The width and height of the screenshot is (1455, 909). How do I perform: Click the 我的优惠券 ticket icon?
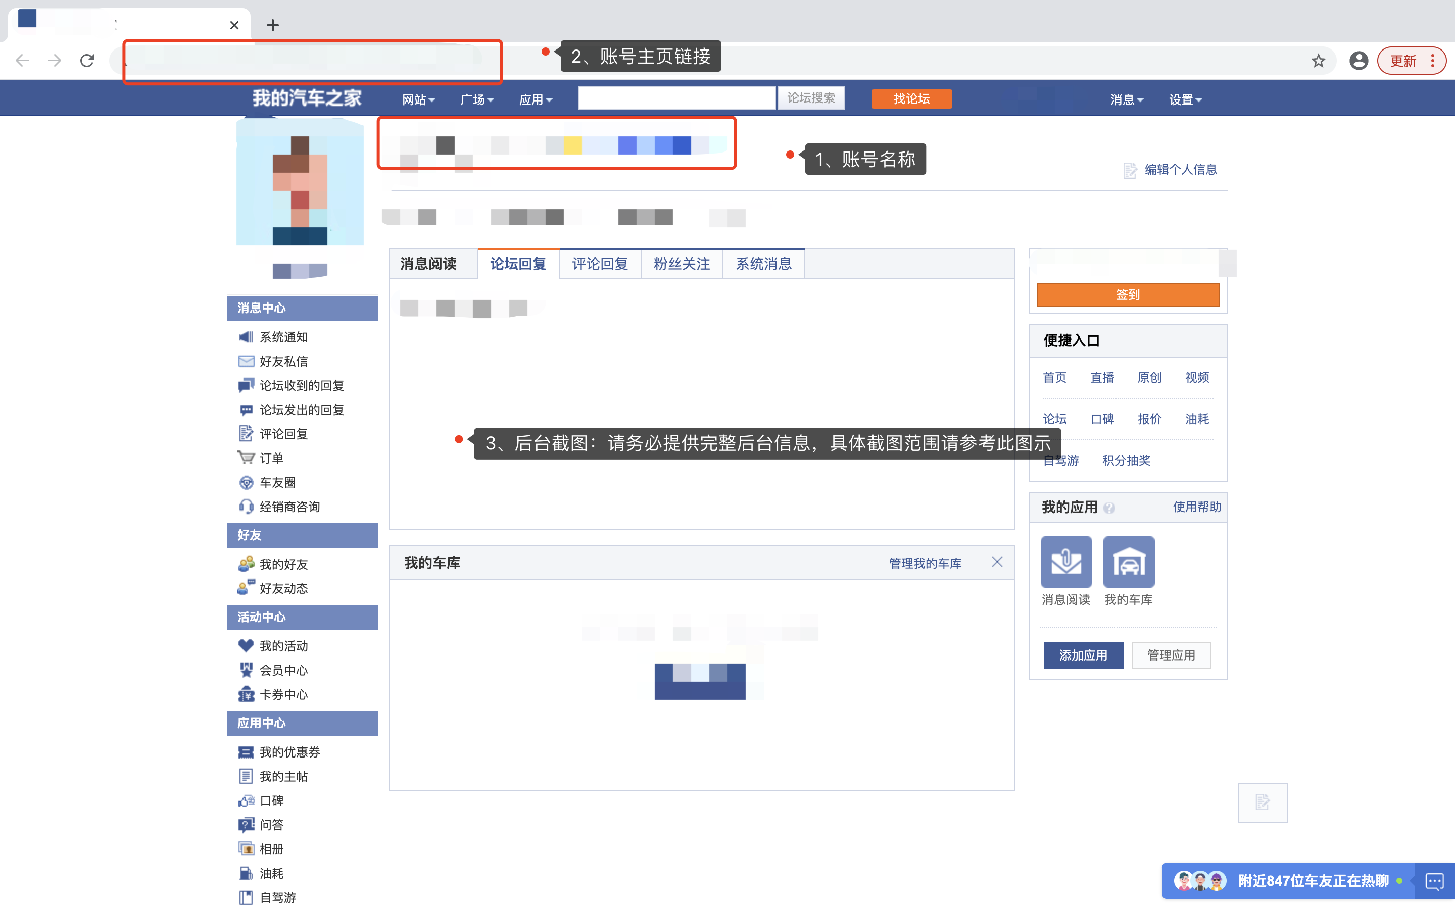246,752
